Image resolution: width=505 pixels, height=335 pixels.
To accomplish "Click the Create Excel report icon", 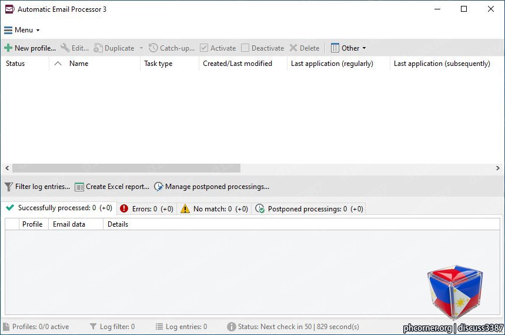I will [79, 187].
